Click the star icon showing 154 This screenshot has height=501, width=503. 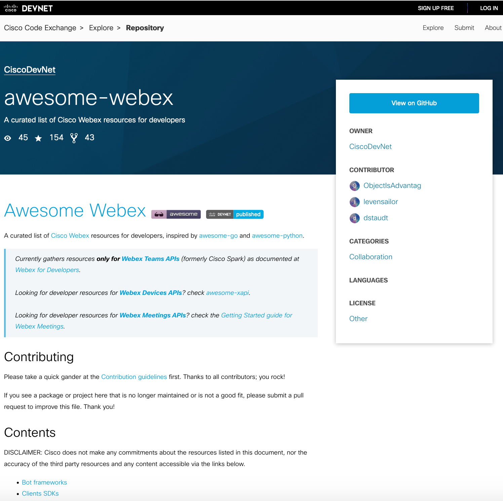click(38, 138)
